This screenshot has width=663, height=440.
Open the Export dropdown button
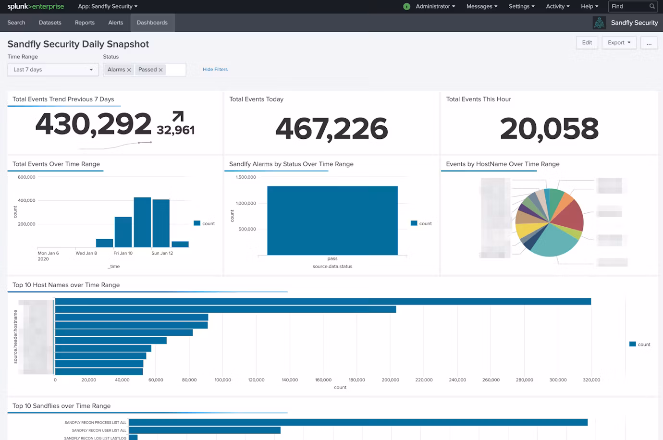619,43
